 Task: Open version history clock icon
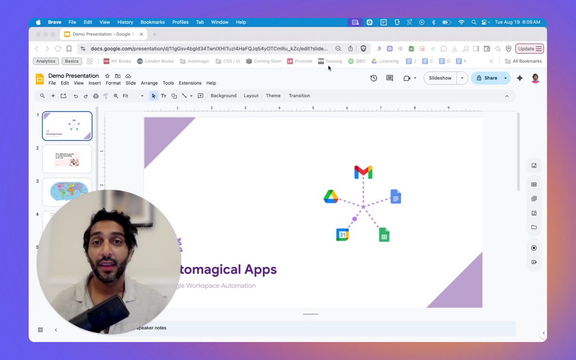click(373, 78)
